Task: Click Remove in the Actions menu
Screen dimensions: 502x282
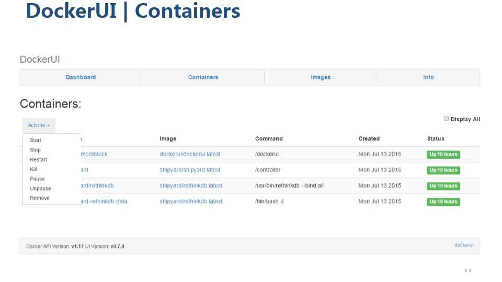Action: pos(40,198)
